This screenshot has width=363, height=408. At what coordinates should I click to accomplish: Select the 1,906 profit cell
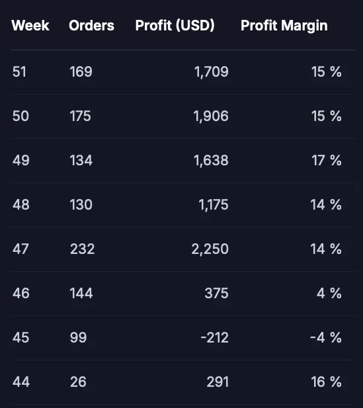click(211, 116)
